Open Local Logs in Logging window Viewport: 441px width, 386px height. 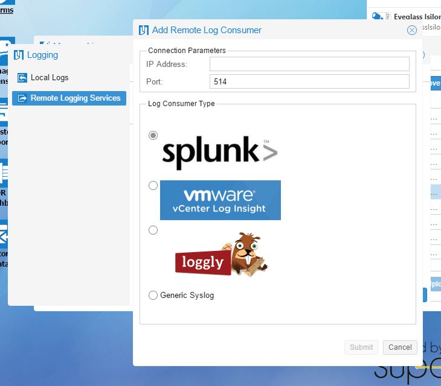[50, 77]
